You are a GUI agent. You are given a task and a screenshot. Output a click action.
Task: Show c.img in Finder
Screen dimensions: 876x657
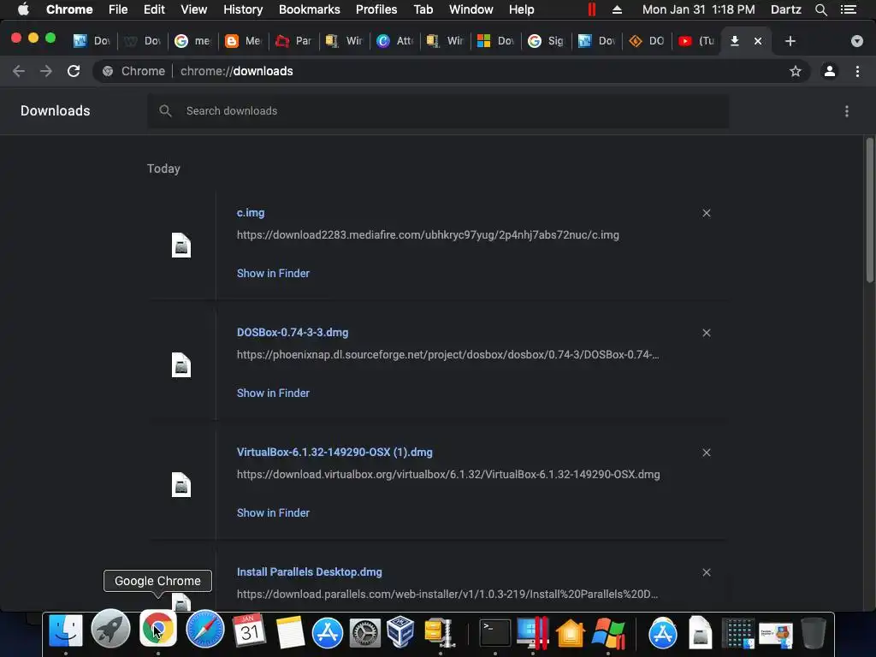click(273, 273)
